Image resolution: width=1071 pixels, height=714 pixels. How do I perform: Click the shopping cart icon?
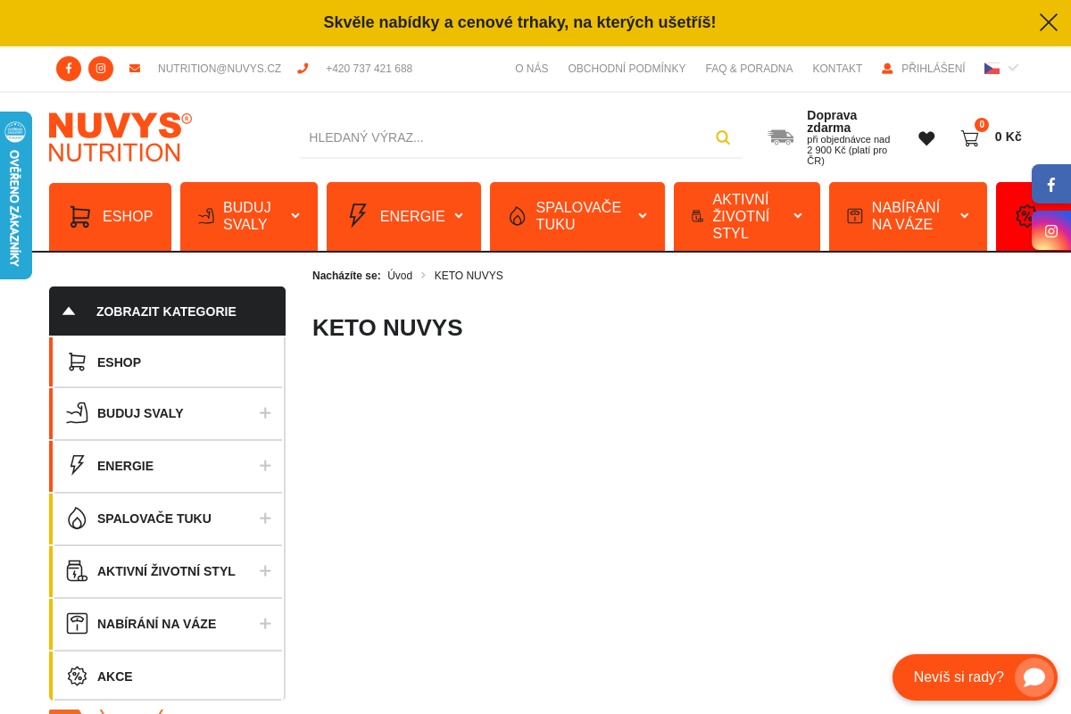[x=969, y=137]
